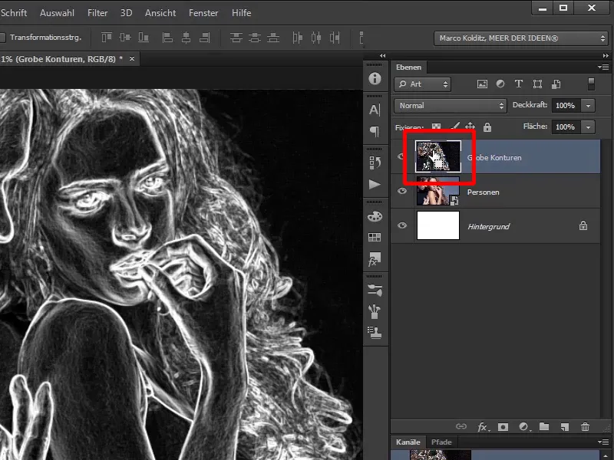Open the Swatches grid panel icon
The image size is (614, 460).
(375, 237)
